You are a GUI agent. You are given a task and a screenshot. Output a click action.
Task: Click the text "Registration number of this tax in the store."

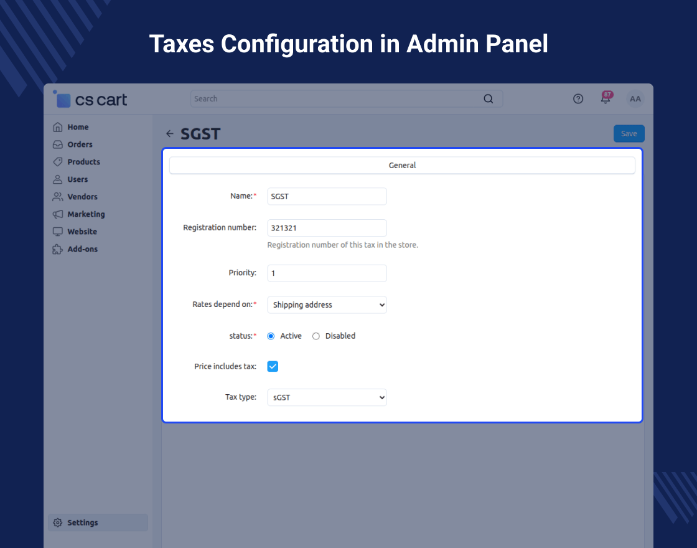[343, 245]
